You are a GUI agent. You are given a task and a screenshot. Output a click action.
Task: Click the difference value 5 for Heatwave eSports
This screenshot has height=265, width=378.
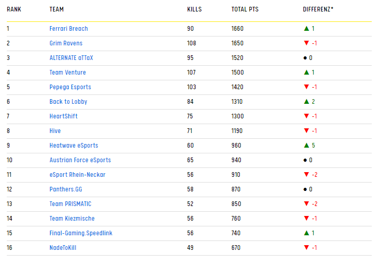point(313,146)
